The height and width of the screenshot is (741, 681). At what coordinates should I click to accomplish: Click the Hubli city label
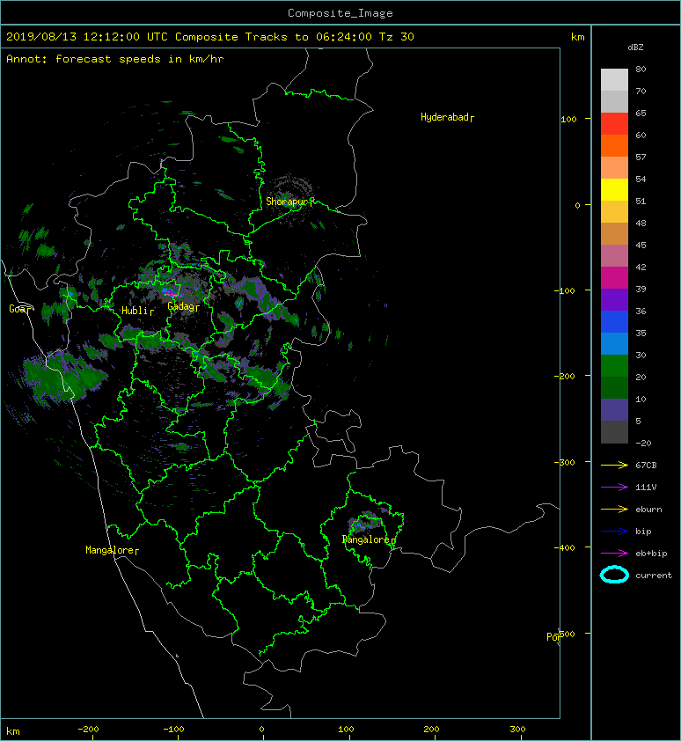pos(135,311)
